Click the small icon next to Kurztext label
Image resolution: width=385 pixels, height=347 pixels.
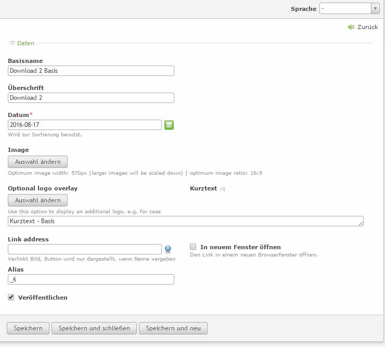(x=223, y=189)
